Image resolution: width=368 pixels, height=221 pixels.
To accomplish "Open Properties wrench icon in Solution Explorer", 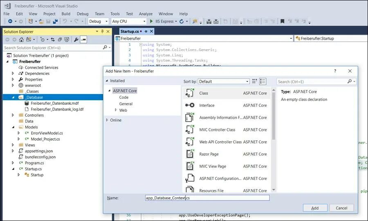I will (x=76, y=39).
